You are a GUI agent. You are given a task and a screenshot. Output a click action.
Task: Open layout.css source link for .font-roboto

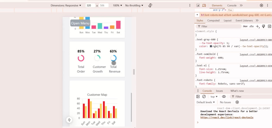[x=256, y=81]
